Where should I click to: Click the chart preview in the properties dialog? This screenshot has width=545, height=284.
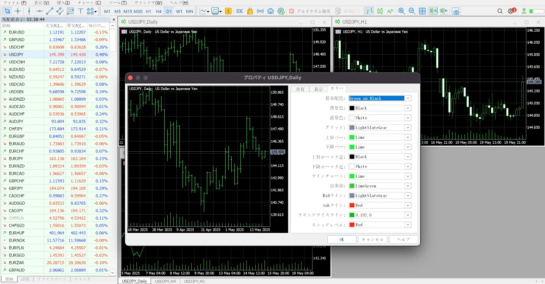coord(208,159)
